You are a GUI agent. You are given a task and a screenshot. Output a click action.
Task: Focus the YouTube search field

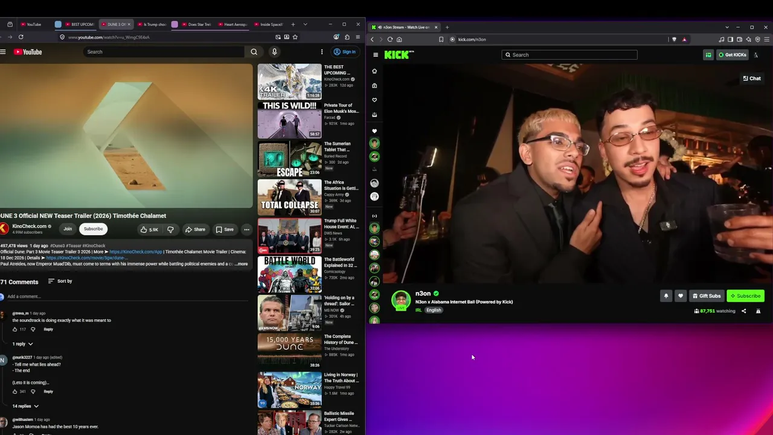[x=163, y=52]
